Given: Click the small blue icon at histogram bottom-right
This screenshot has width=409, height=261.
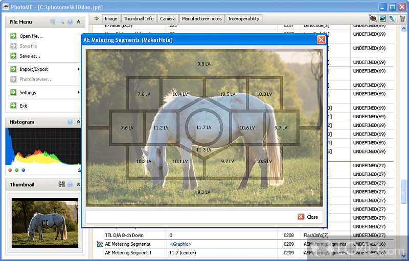Looking at the screenshot, I should point(79,170).
